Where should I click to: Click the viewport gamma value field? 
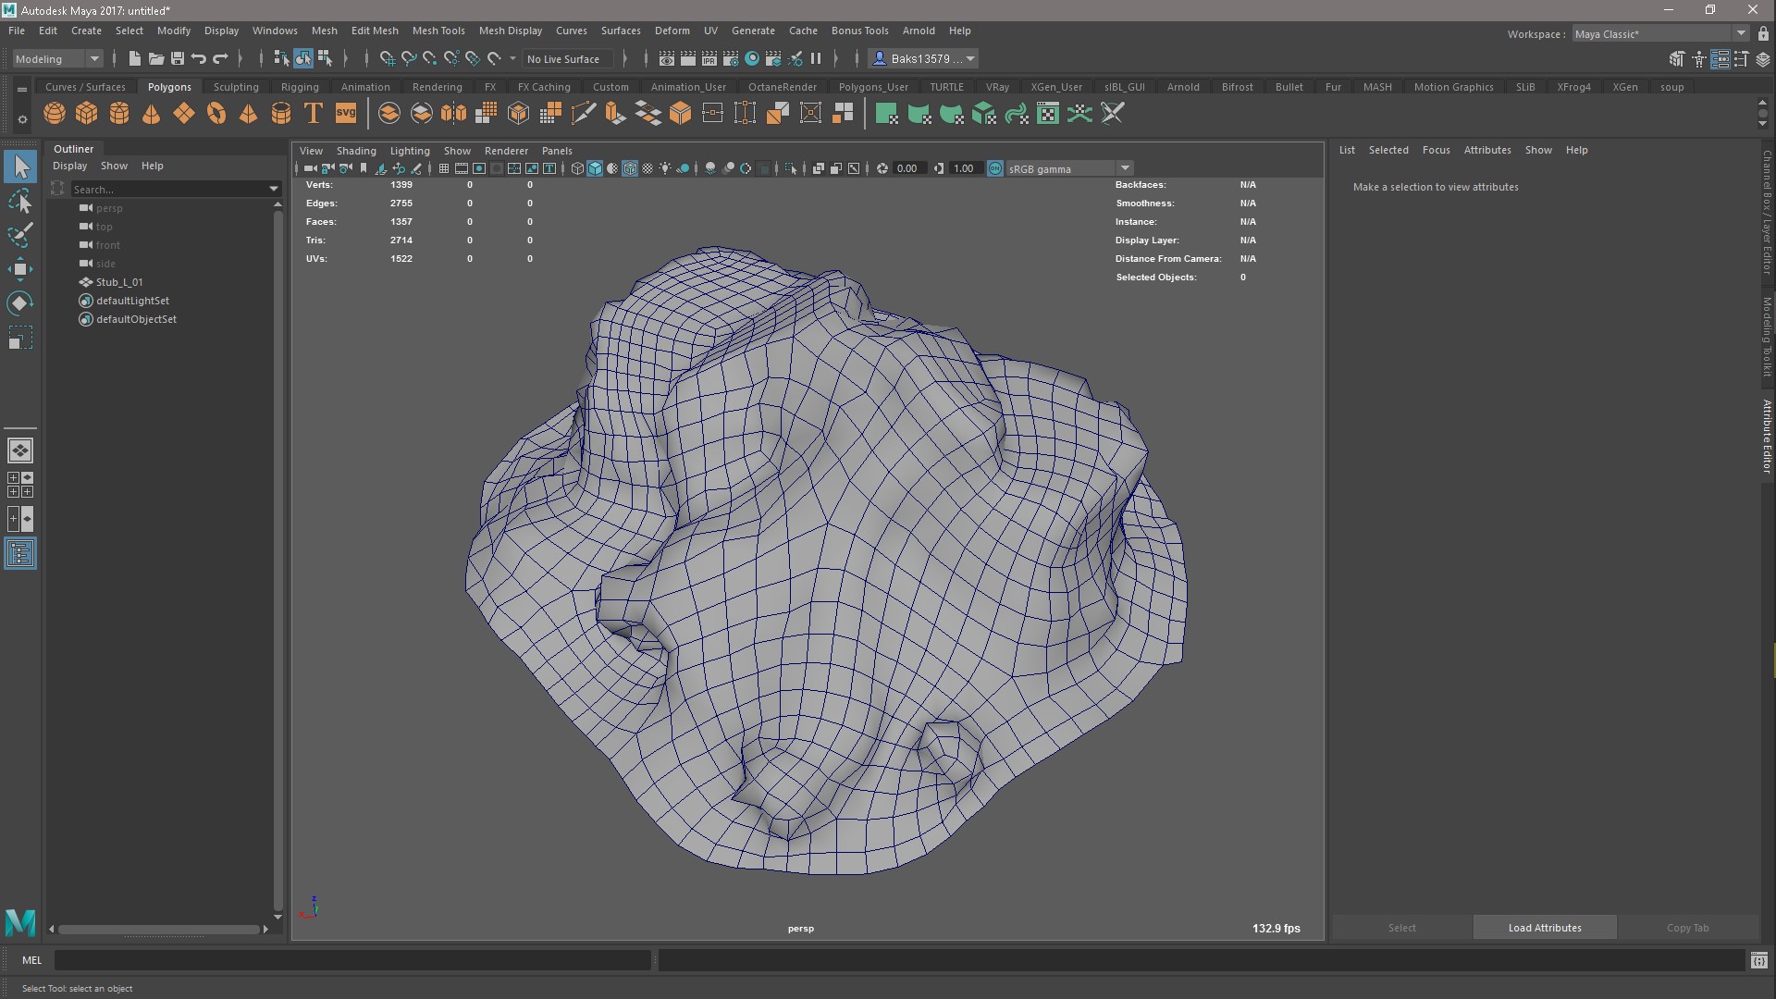point(965,168)
